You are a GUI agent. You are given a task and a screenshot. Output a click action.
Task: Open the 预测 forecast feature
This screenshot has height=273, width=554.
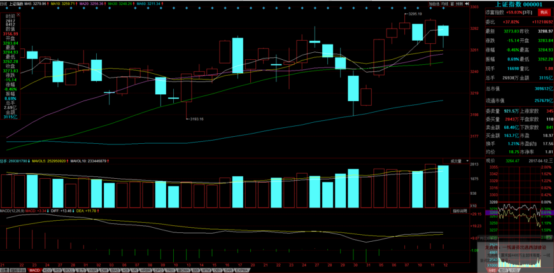click(459, 4)
